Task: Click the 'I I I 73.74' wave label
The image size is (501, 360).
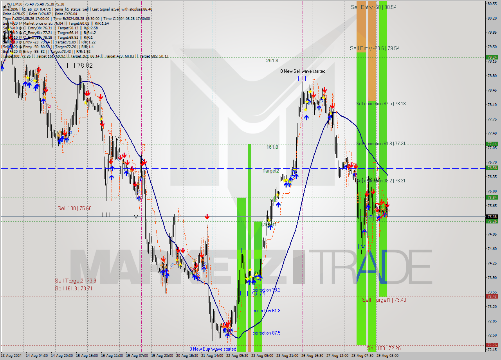Action: click(252, 293)
